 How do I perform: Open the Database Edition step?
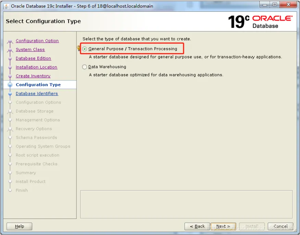click(33, 58)
